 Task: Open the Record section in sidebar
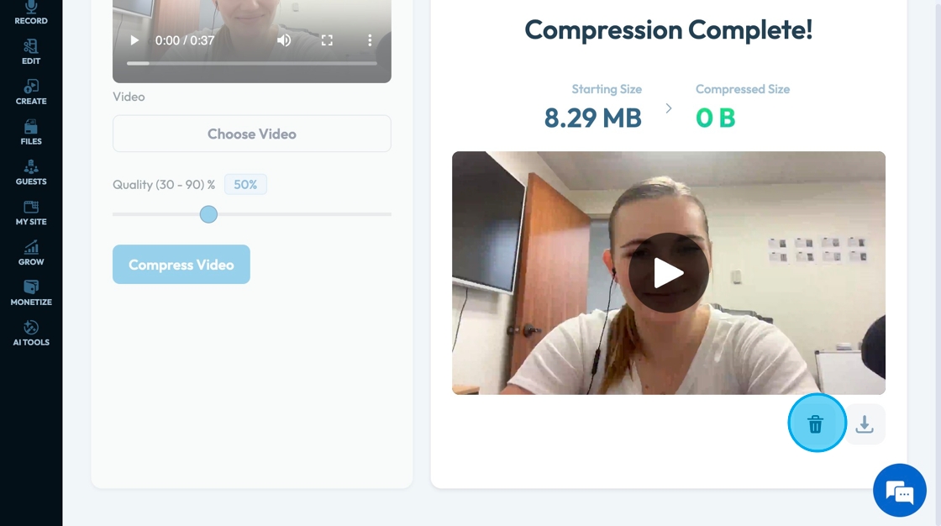coord(30,13)
